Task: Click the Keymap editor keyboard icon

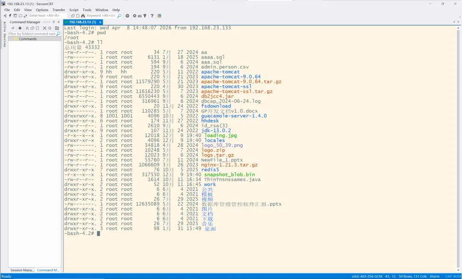Action: click(x=139, y=16)
